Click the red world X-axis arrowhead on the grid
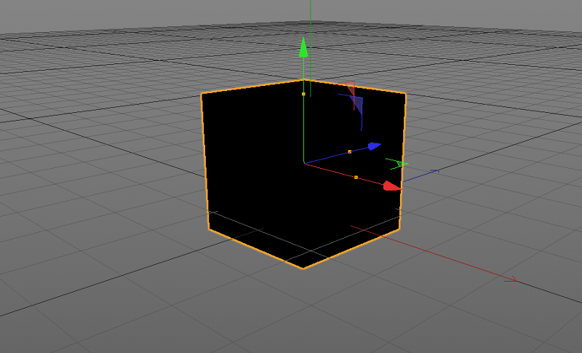This screenshot has height=353, width=582. (x=511, y=279)
